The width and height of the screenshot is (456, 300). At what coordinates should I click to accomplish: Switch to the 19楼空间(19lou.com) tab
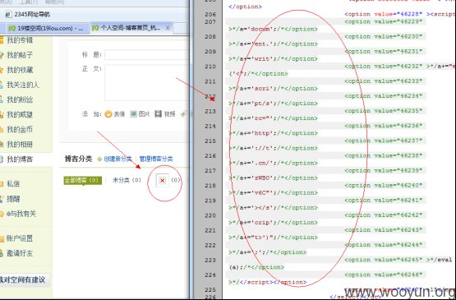point(46,28)
